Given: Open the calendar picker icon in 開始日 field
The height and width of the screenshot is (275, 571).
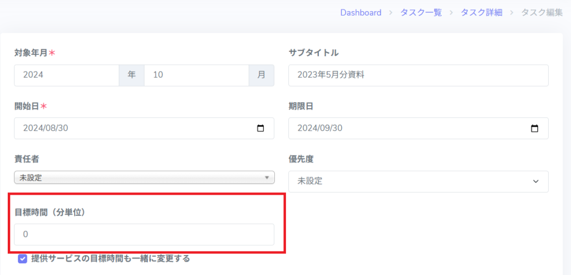Looking at the screenshot, I should [260, 128].
